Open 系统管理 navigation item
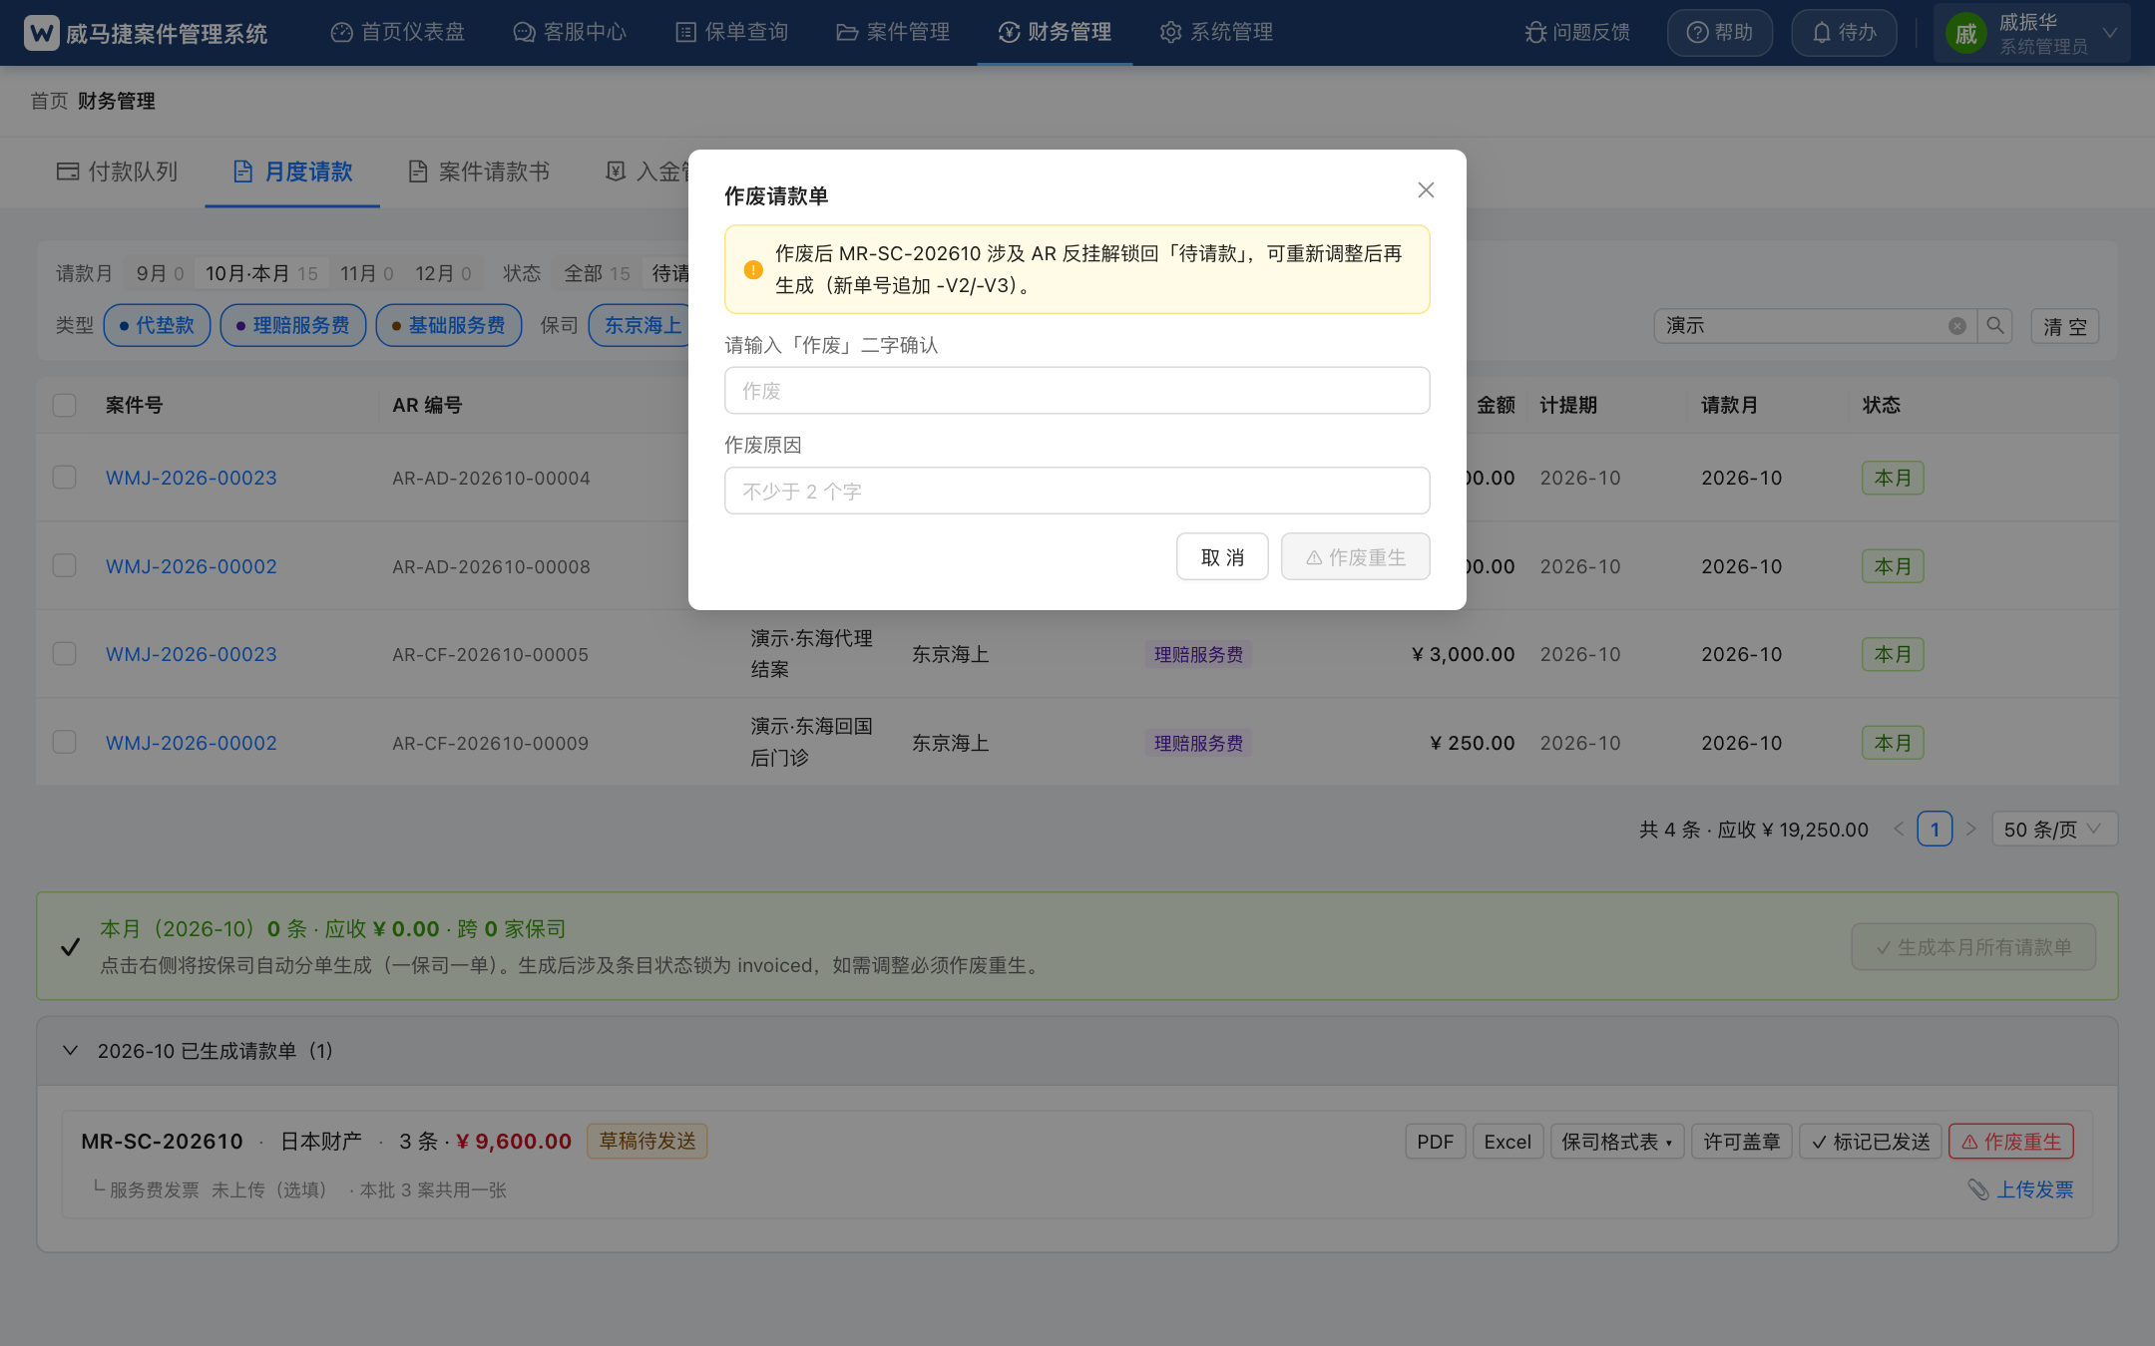2155x1346 pixels. tap(1217, 32)
